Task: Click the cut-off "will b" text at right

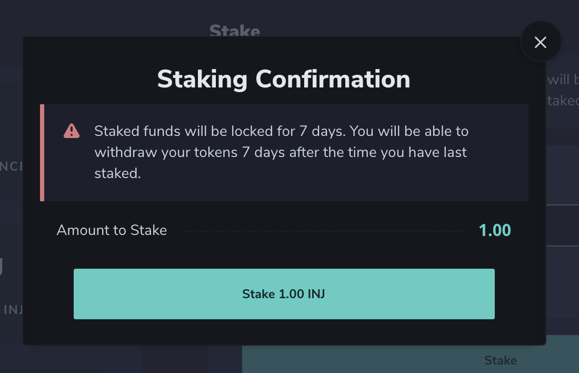Action: point(563,80)
